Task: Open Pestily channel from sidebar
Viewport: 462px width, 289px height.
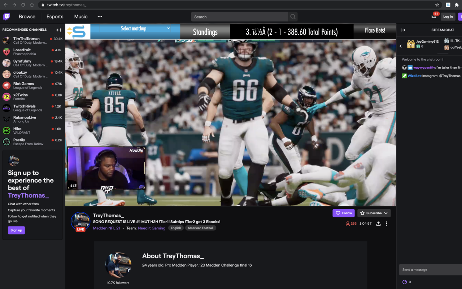Action: click(x=32, y=142)
